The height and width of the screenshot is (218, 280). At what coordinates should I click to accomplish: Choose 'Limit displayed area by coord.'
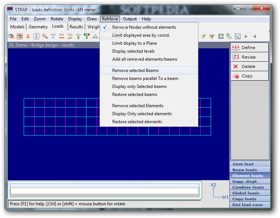pos(149,35)
